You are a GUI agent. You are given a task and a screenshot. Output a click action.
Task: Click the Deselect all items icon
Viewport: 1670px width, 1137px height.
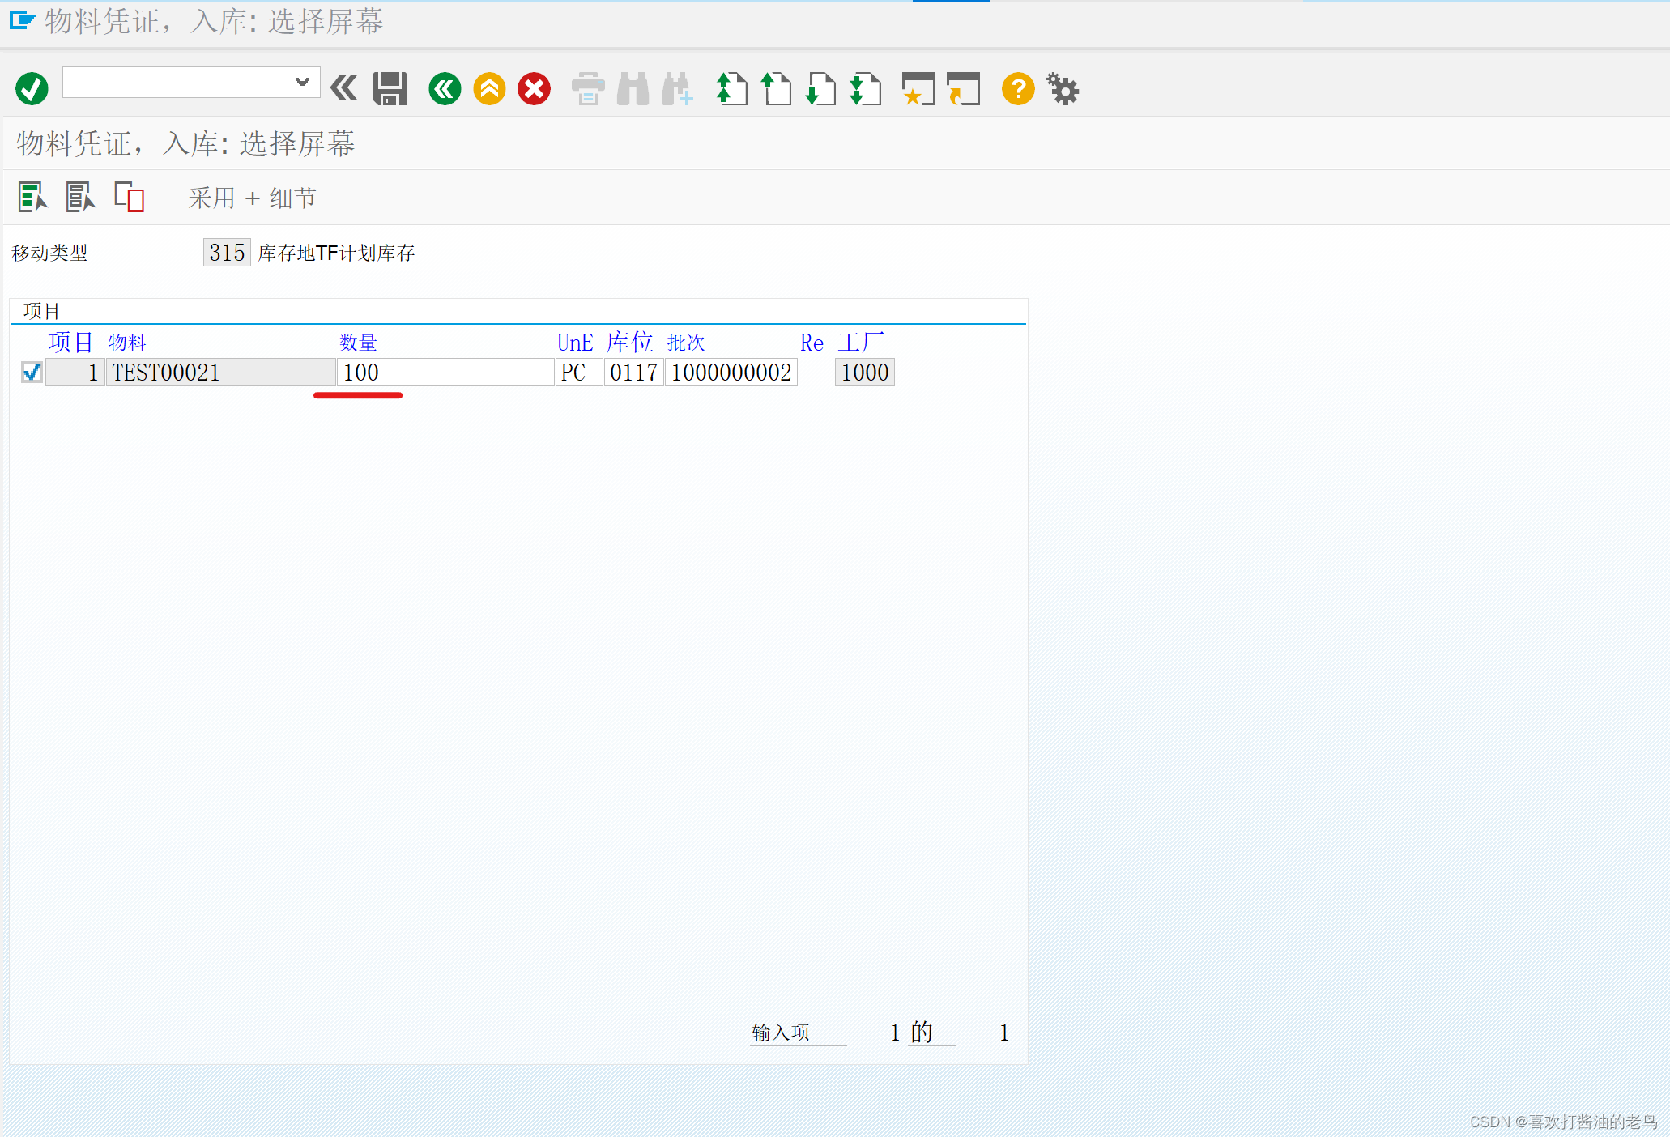(x=80, y=197)
